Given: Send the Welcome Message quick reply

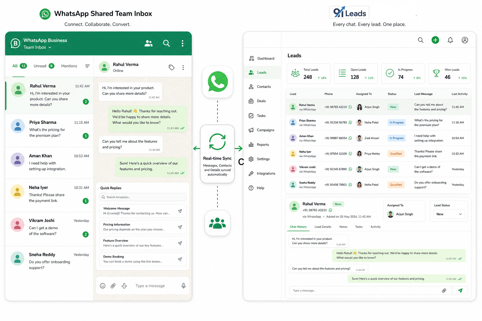Looking at the screenshot, I should [x=180, y=211].
